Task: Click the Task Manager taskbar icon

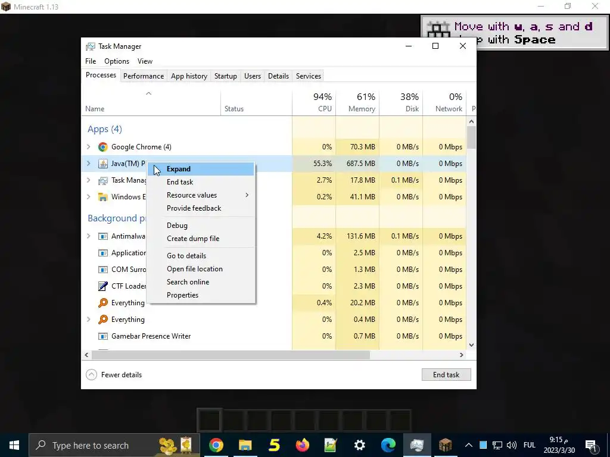Action: [416, 445]
